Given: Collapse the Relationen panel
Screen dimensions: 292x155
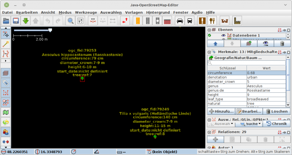Looking at the screenshot, I should [209, 132].
